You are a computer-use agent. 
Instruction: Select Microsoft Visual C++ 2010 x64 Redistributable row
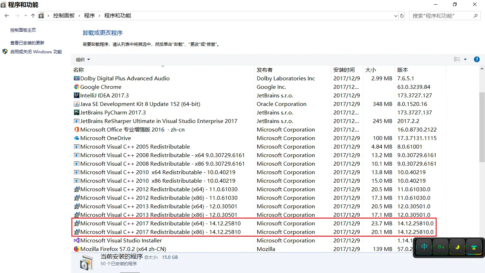point(258,172)
